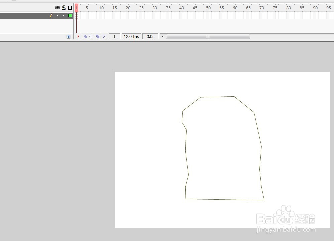Viewport: 334px width, 241px height.
Task: Enable onion skin
Action: [x=85, y=37]
